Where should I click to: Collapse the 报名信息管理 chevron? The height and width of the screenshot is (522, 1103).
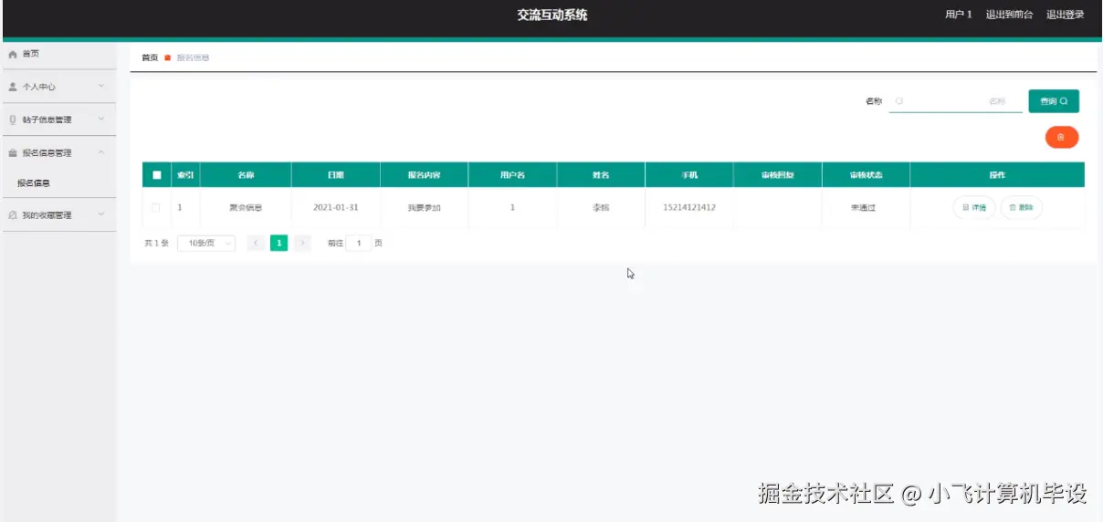101,153
